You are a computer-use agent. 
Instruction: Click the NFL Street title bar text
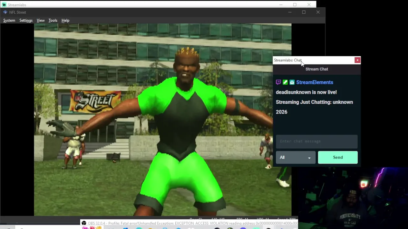pos(18,12)
